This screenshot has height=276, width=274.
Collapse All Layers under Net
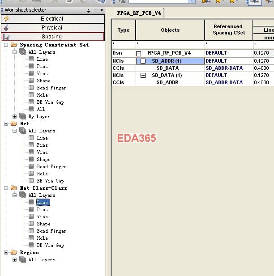15,131
